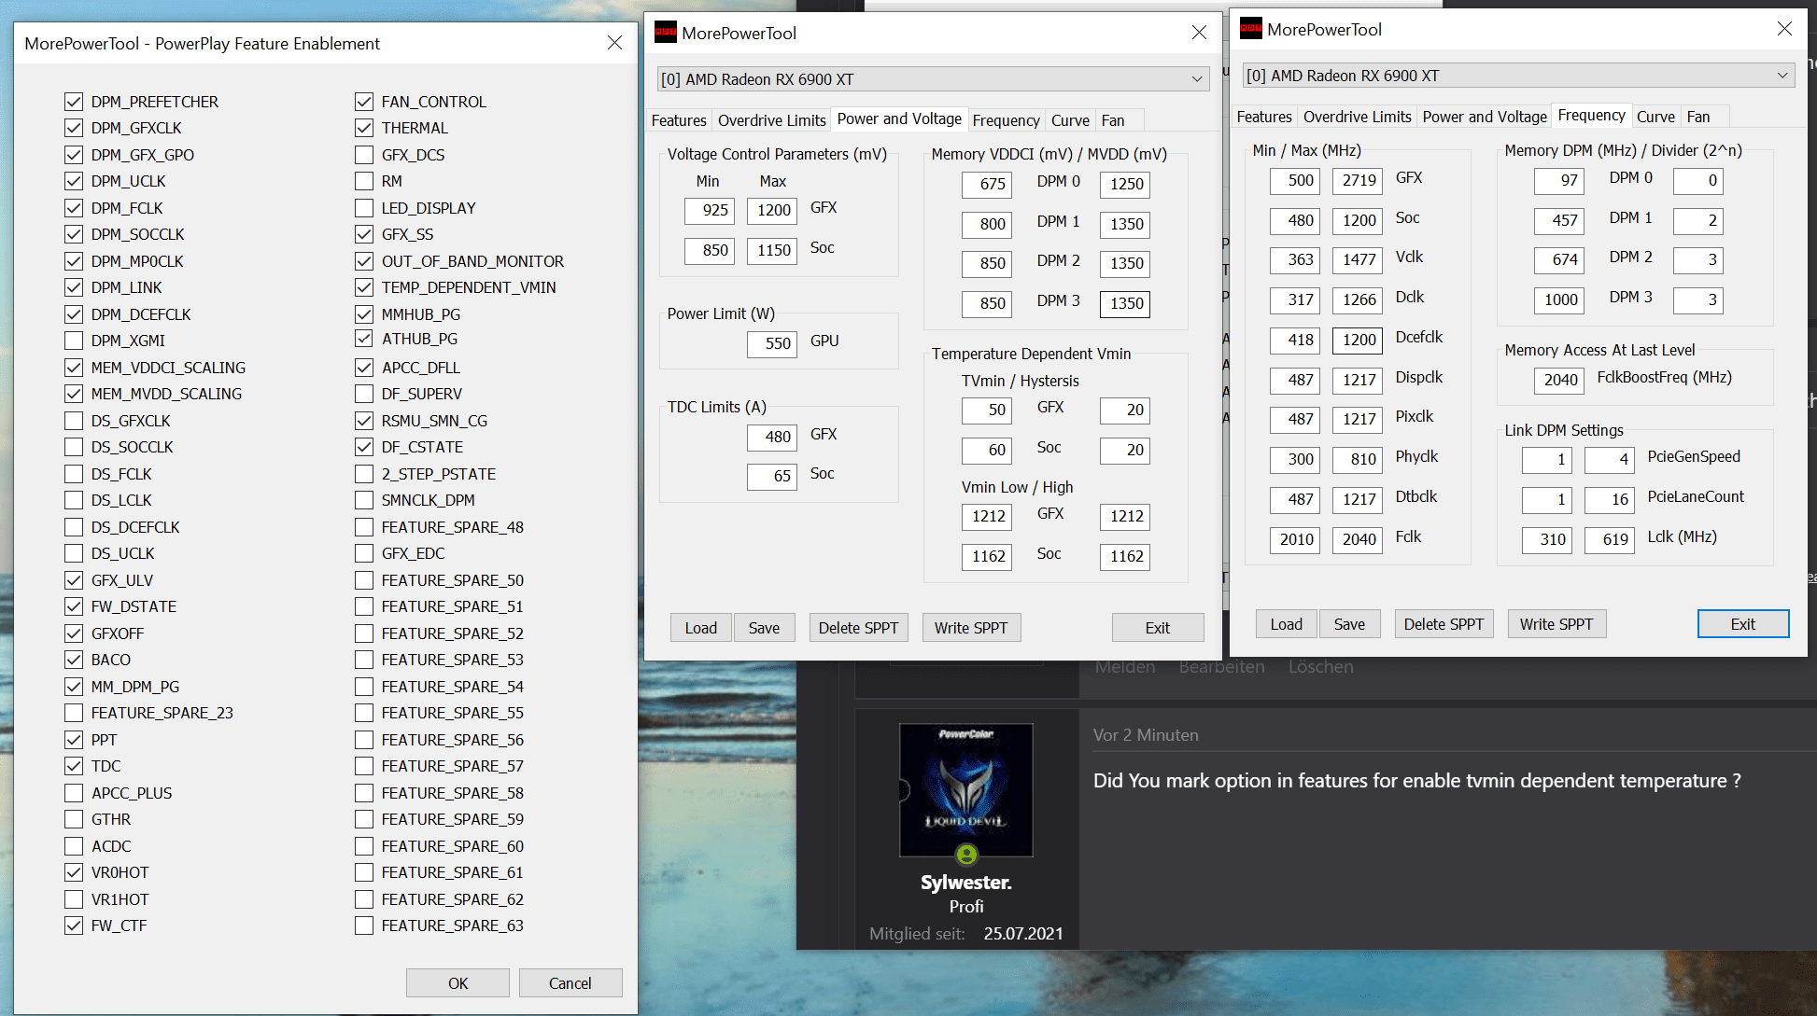Open GPU dropdown in right MorePowerTool window
1817x1016 pixels.
[x=1518, y=76]
